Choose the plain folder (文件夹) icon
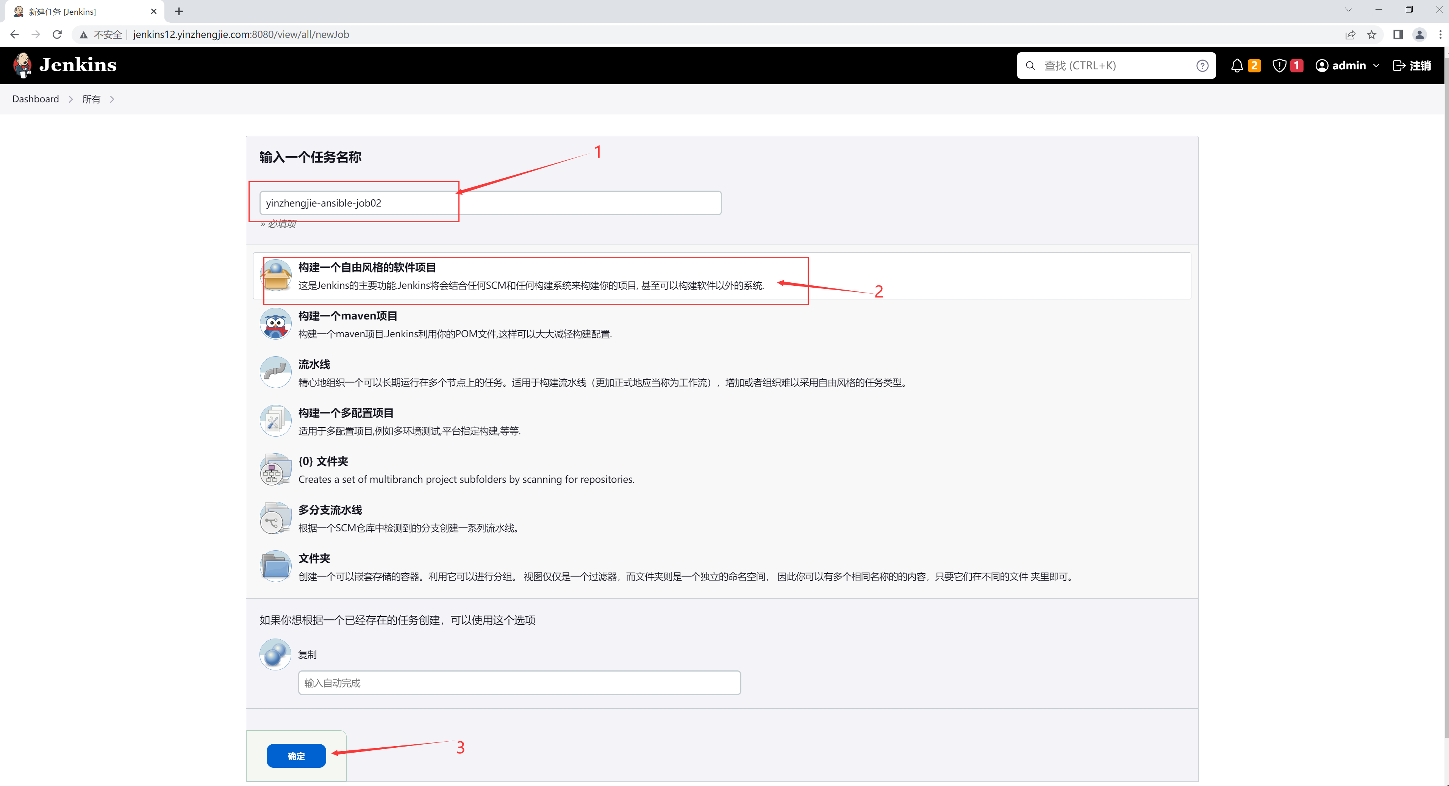This screenshot has height=786, width=1449. [276, 567]
